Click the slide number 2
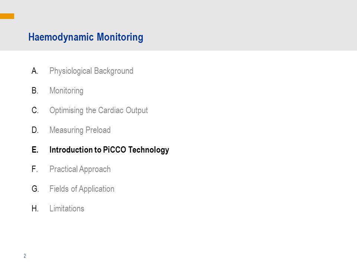The image size is (357, 268). click(x=25, y=256)
